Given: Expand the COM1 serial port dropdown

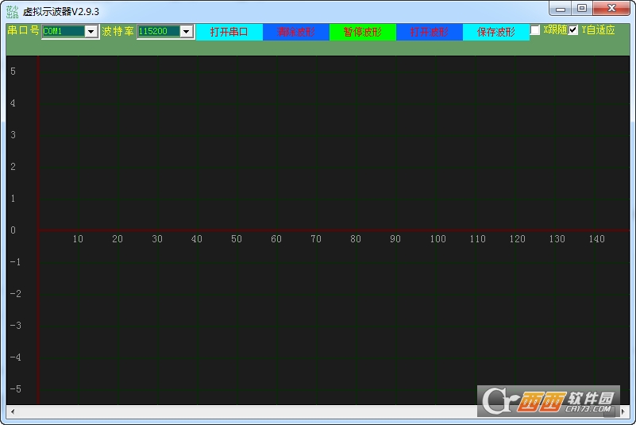Looking at the screenshot, I should coord(91,31).
